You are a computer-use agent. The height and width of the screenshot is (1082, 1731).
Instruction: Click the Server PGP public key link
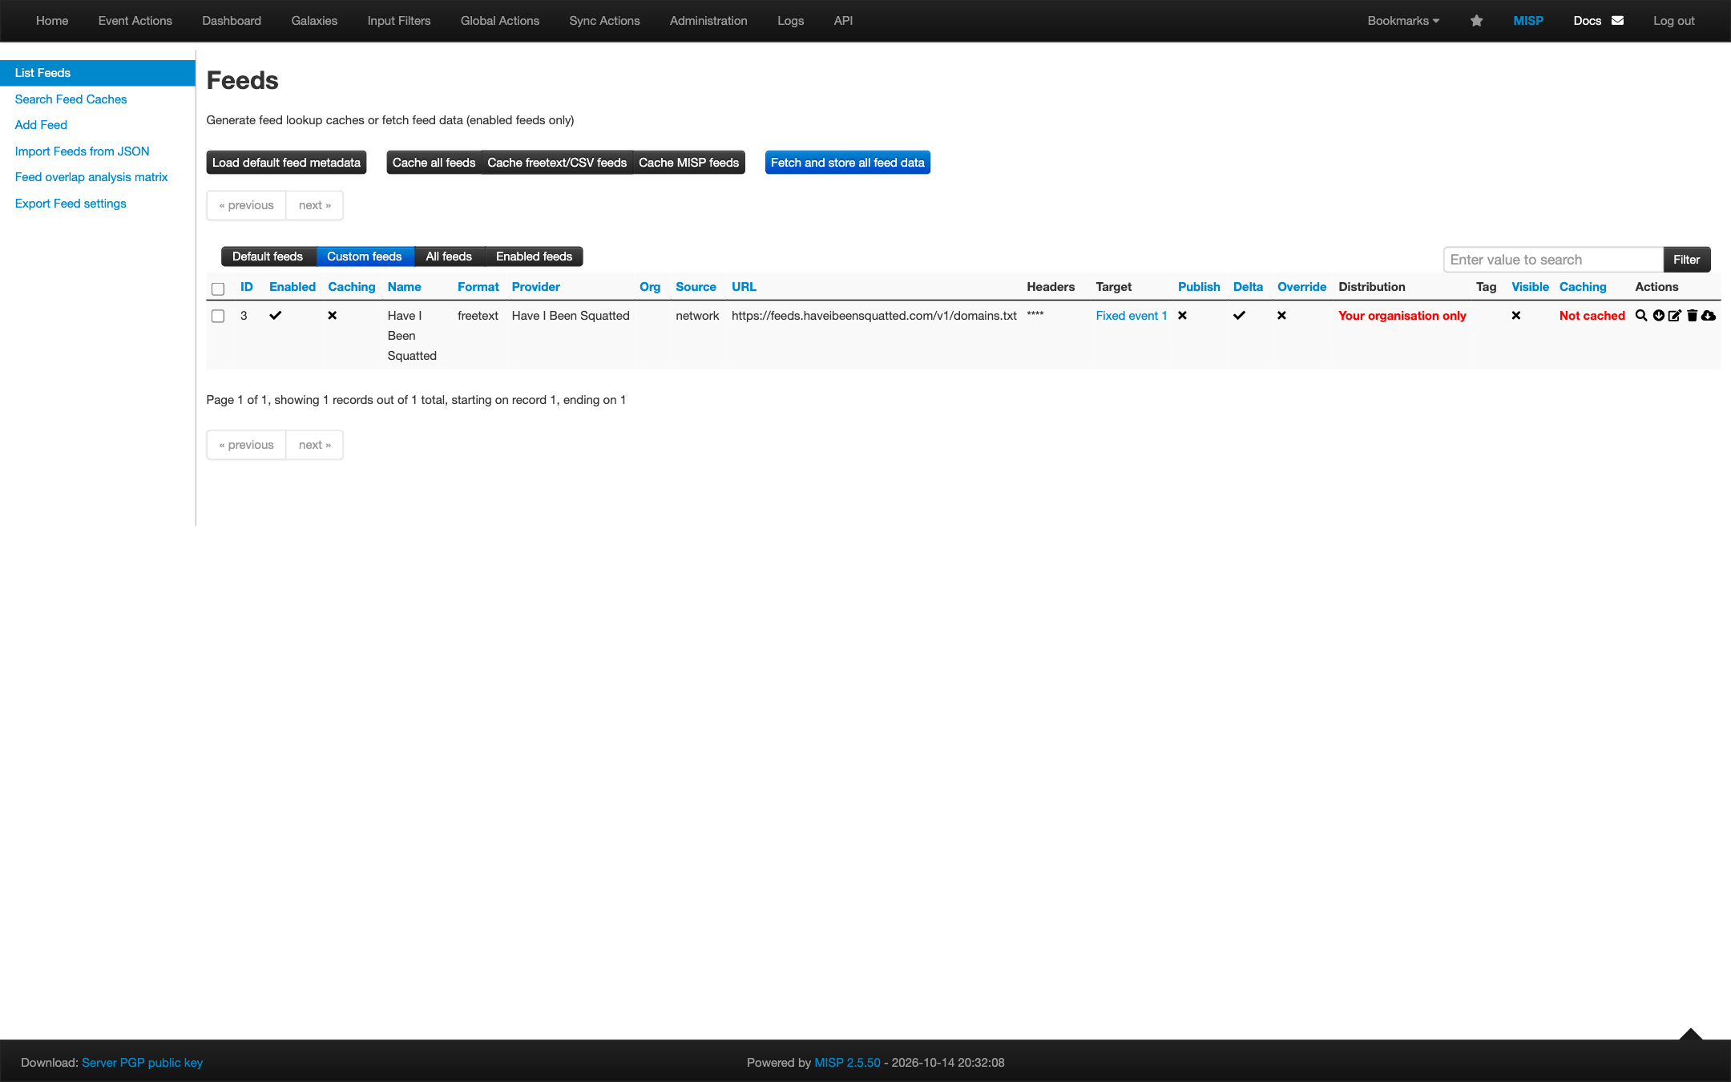[x=143, y=1063]
